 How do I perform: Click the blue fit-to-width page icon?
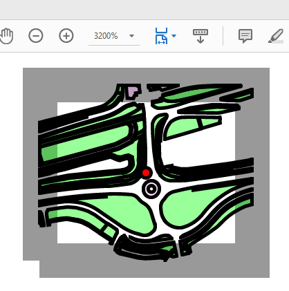161,36
